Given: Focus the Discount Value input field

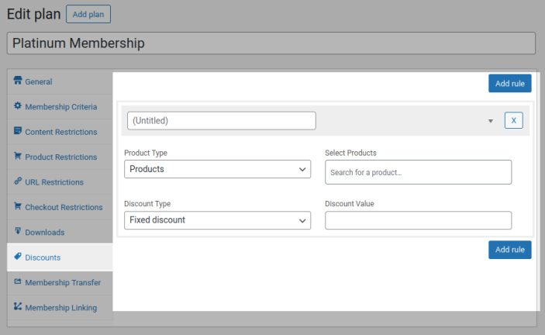Looking at the screenshot, I should [x=418, y=220].
